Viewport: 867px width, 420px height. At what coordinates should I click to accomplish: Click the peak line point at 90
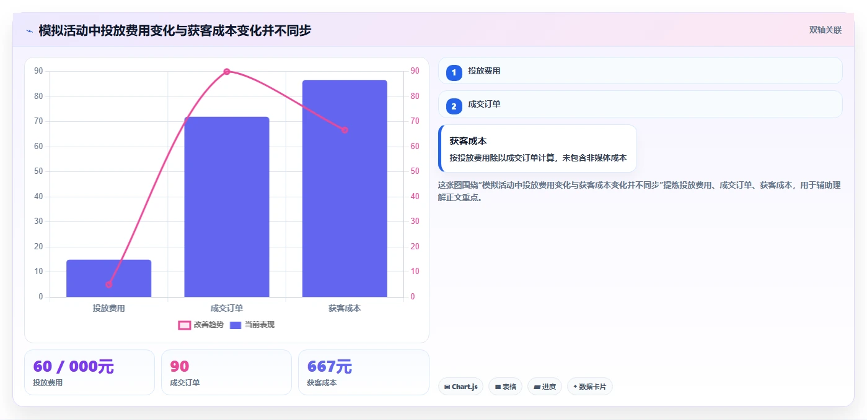(227, 72)
